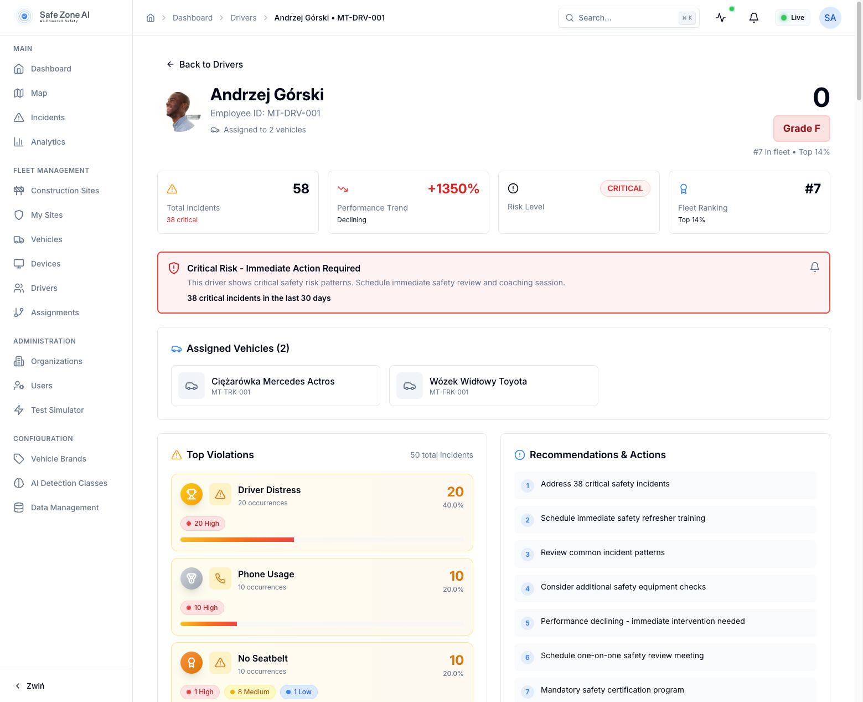
Task: Open the Wózek Widłowy Toyota vehicle card
Action: tap(493, 386)
